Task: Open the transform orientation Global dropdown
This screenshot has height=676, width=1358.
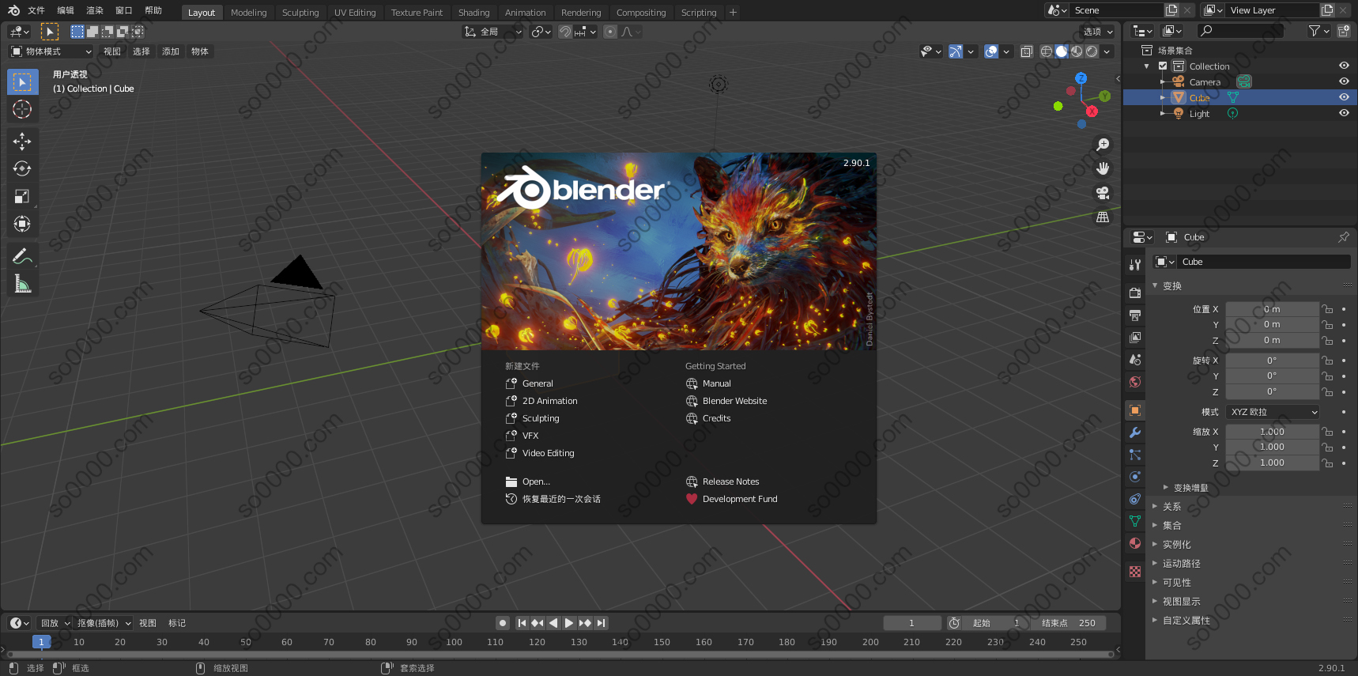Action: [x=493, y=32]
